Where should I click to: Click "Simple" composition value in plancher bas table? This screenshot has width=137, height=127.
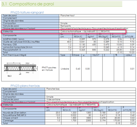50,97
